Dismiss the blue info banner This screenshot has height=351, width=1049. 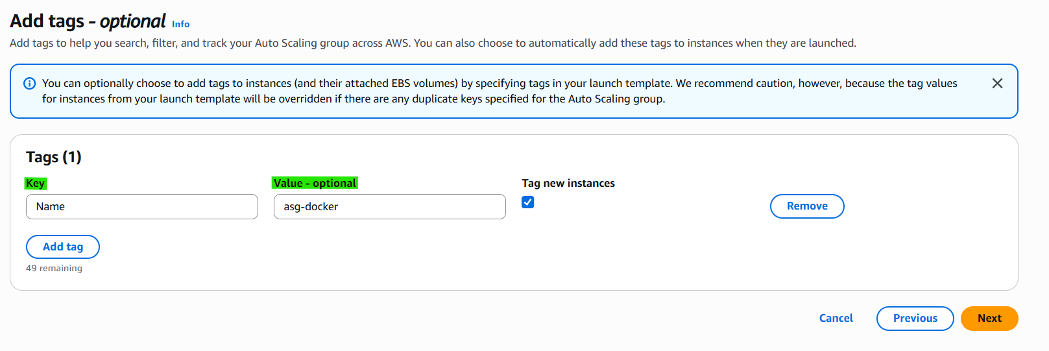[997, 83]
